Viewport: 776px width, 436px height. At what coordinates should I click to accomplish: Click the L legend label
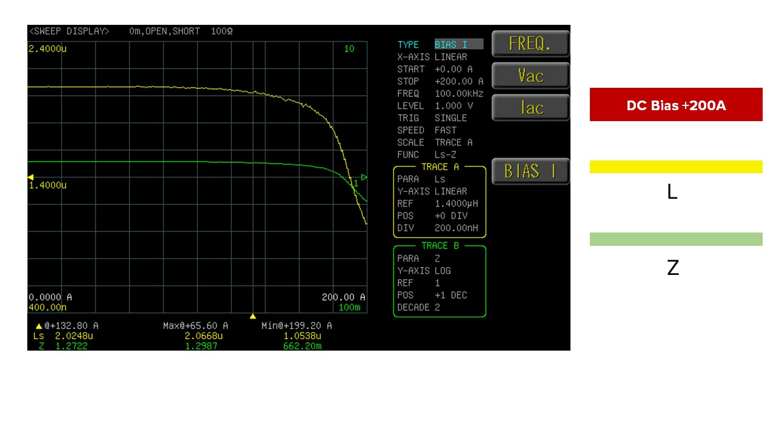point(672,193)
